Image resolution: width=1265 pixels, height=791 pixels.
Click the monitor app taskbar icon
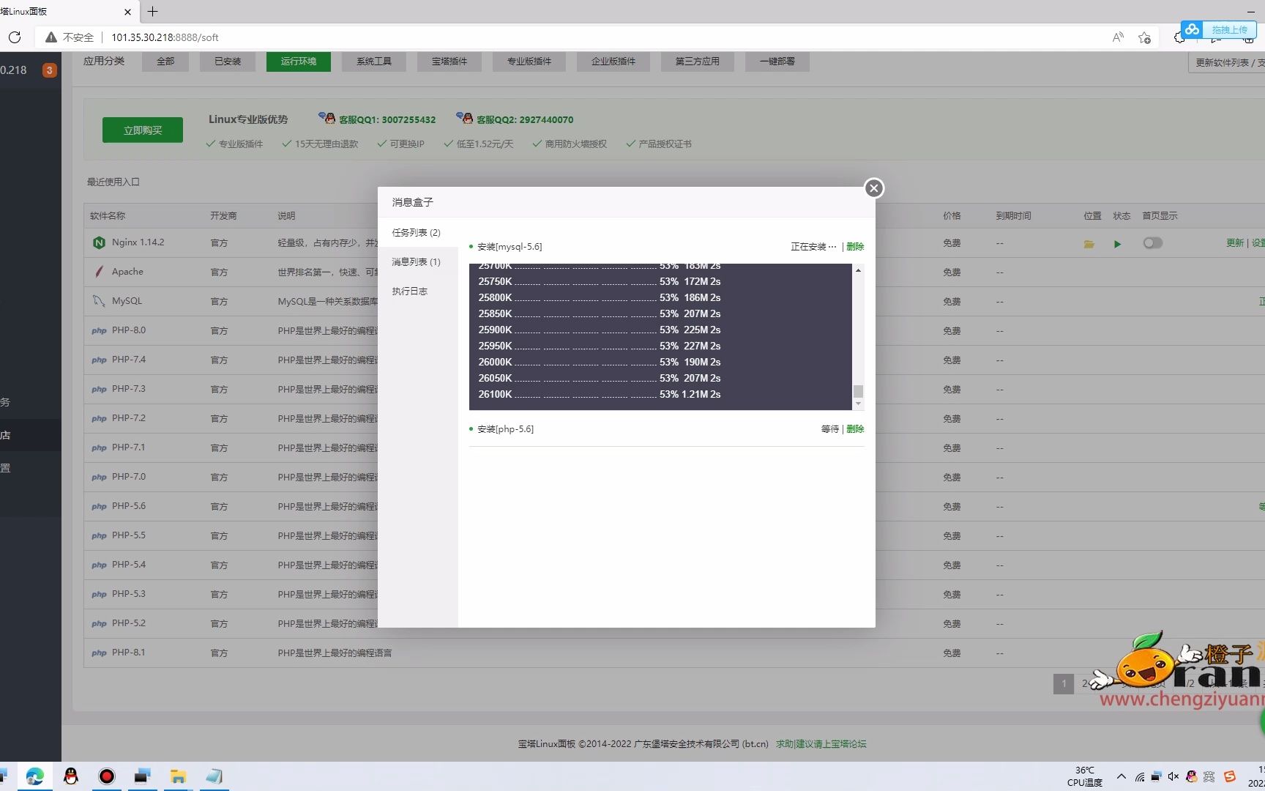[142, 776]
